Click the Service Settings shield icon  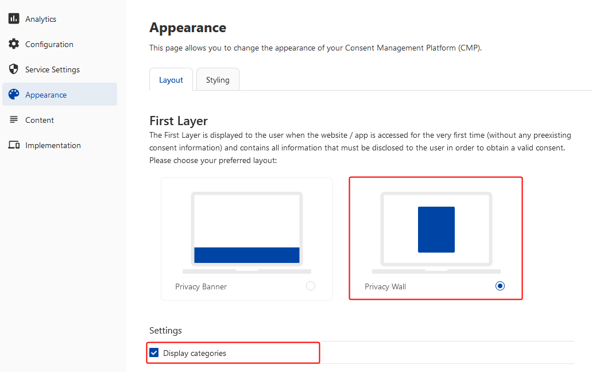[x=14, y=69]
